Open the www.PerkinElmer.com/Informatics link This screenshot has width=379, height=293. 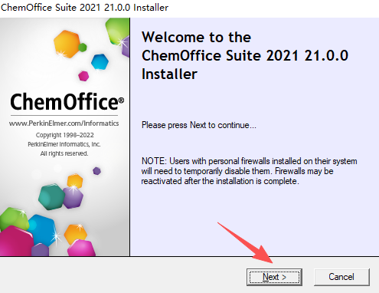(x=64, y=123)
